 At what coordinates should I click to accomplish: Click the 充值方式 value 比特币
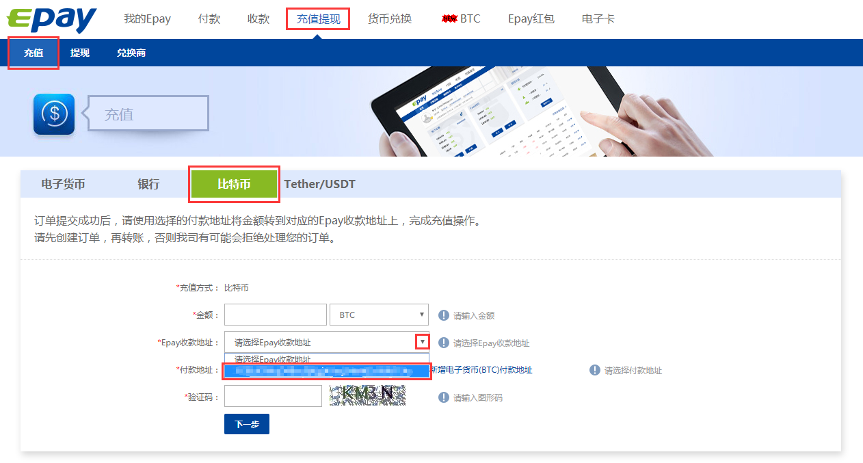click(237, 288)
